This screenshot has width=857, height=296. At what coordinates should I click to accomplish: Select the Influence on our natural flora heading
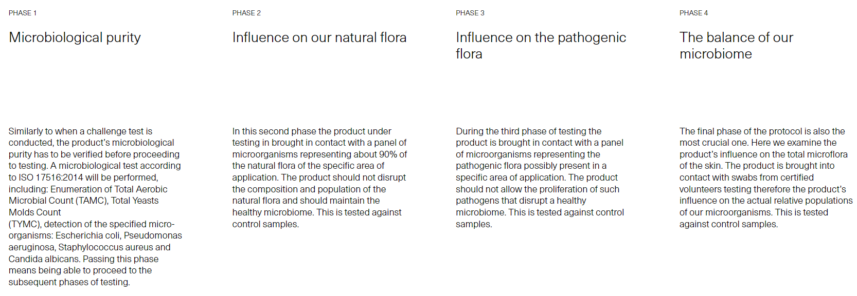319,37
